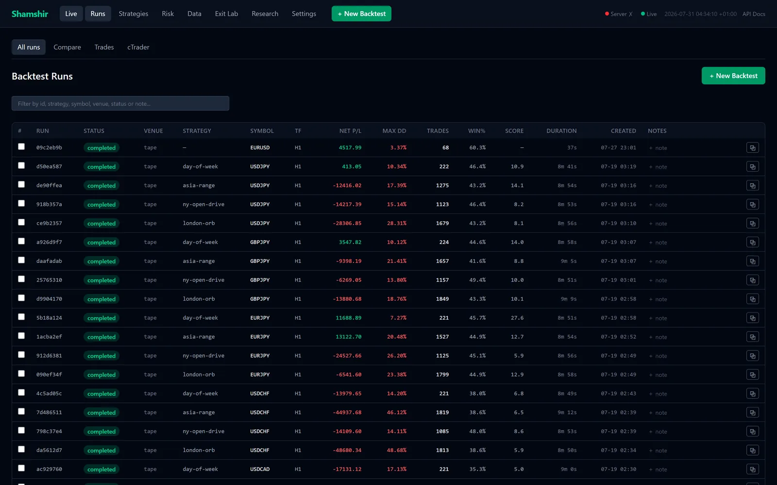Toggle checkbox for run ce9b2357
This screenshot has width=777, height=485.
tap(21, 222)
